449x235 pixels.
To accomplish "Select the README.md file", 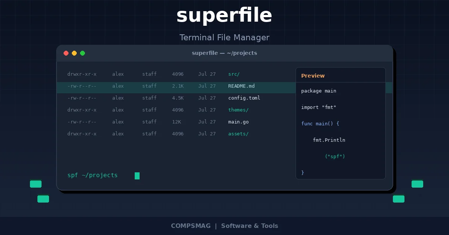I will coord(241,86).
